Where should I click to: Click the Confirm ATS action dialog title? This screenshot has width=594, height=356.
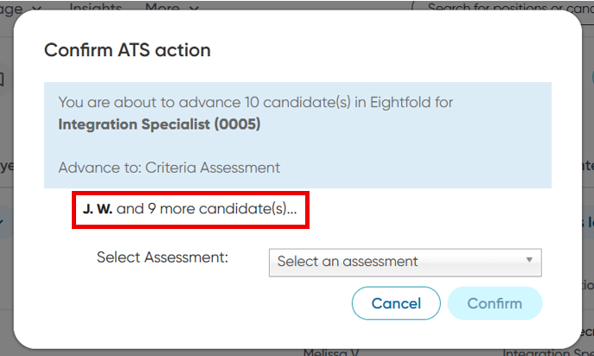click(127, 50)
